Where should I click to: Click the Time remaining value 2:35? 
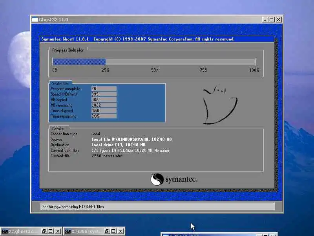[x=104, y=116]
